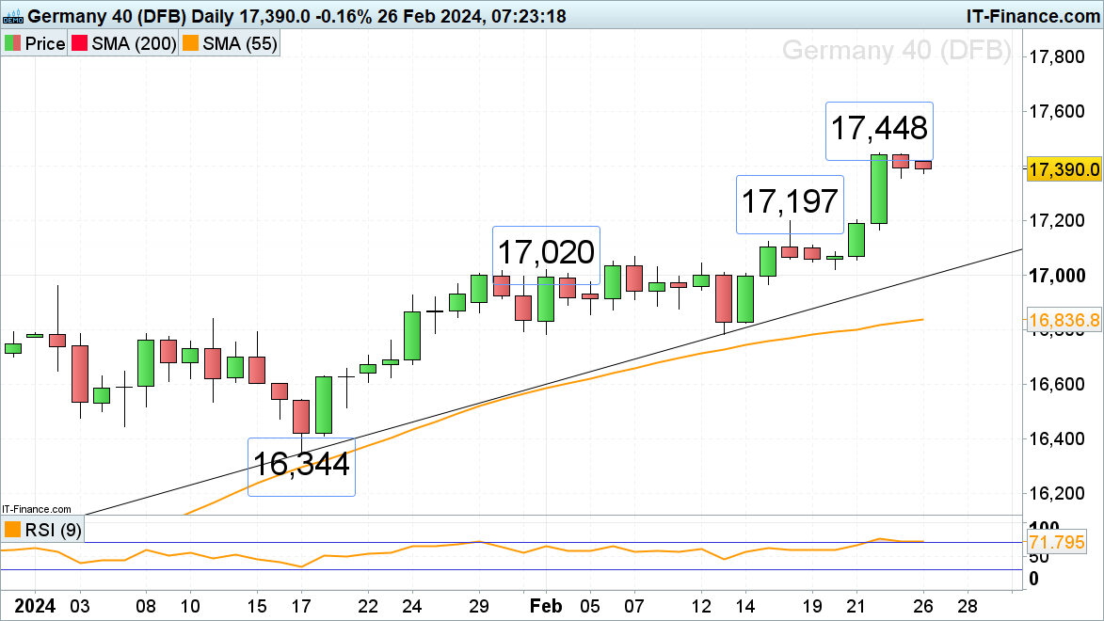
Task: Click the IT-Finance.com link at top right
Action: [1032, 15]
